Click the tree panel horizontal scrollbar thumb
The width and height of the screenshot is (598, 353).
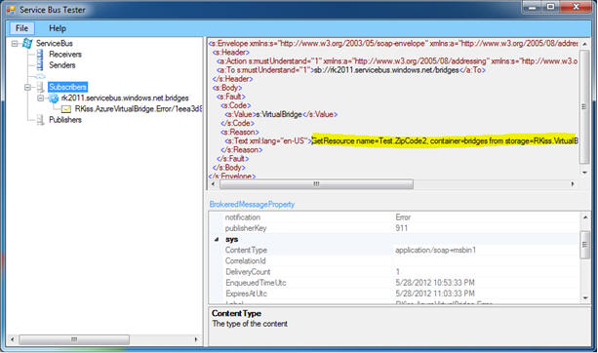tap(74, 339)
